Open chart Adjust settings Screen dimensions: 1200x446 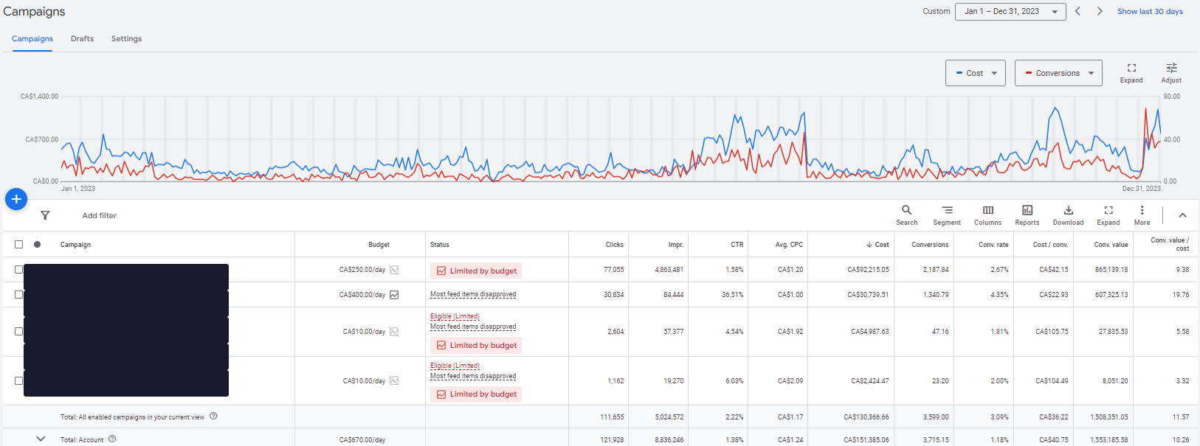pyautogui.click(x=1171, y=73)
